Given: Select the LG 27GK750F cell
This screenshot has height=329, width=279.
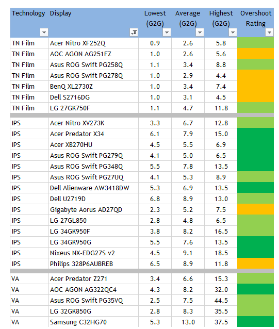Looking at the screenshot, I should 93,108.
